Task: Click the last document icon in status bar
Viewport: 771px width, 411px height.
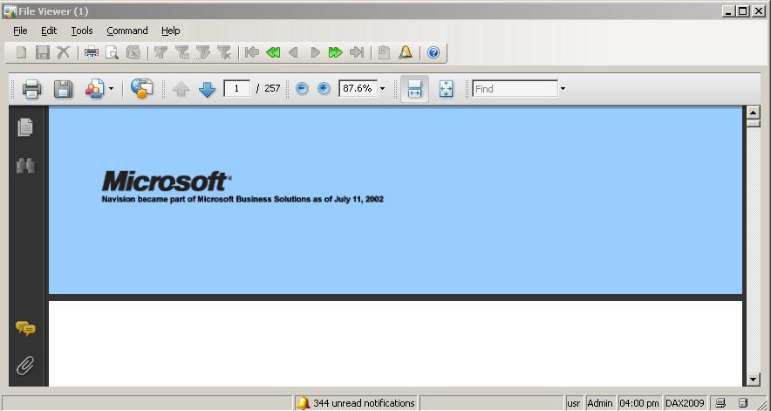Action: click(743, 402)
